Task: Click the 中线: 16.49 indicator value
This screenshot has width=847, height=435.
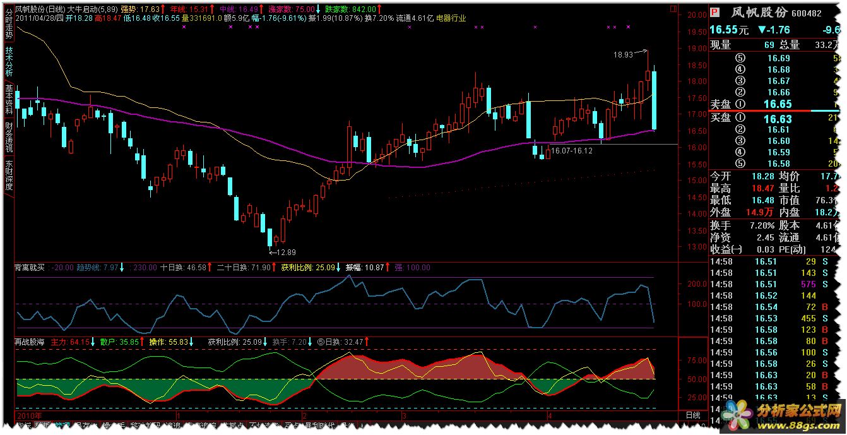Action: (x=240, y=9)
